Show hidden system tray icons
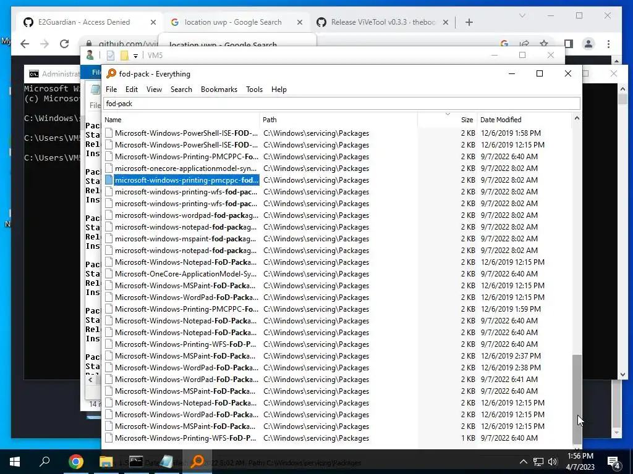The width and height of the screenshot is (633, 474). pyautogui.click(x=523, y=462)
